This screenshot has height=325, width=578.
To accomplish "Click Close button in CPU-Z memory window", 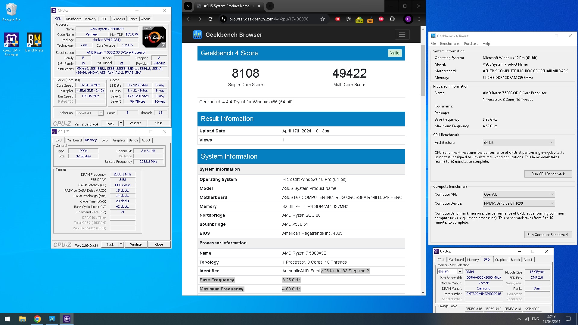I will point(159,244).
